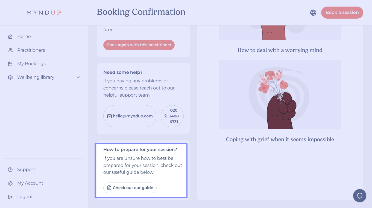372x208 pixels.
Task: Expand the Wellbeing library chevron
Action: tap(78, 77)
